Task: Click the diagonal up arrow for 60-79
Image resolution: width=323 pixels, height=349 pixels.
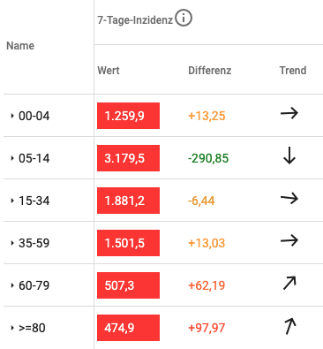Action: point(289,283)
